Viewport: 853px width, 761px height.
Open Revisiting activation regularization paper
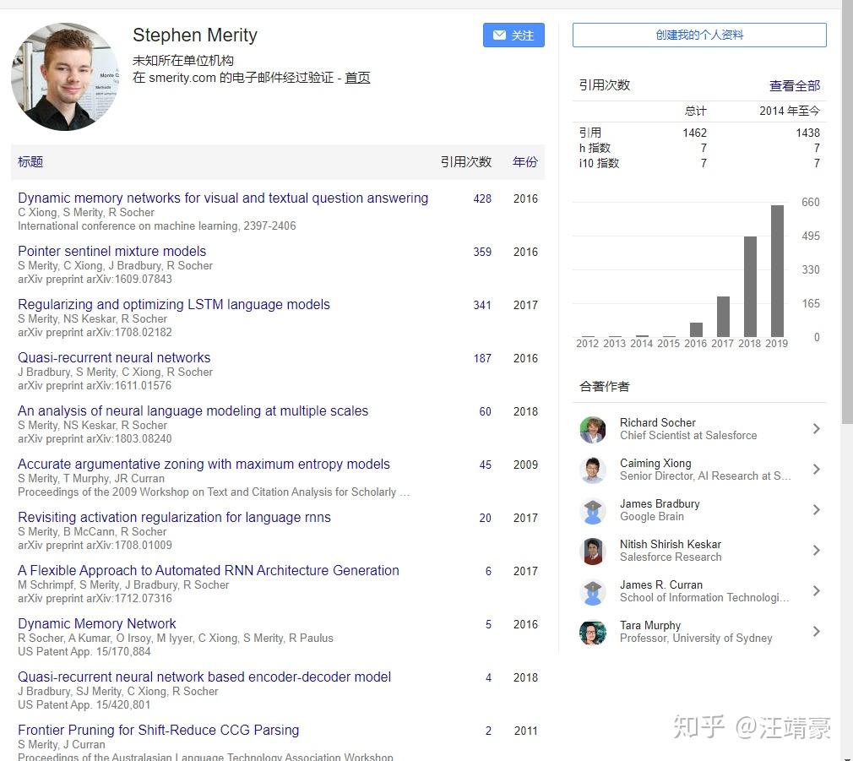(174, 517)
